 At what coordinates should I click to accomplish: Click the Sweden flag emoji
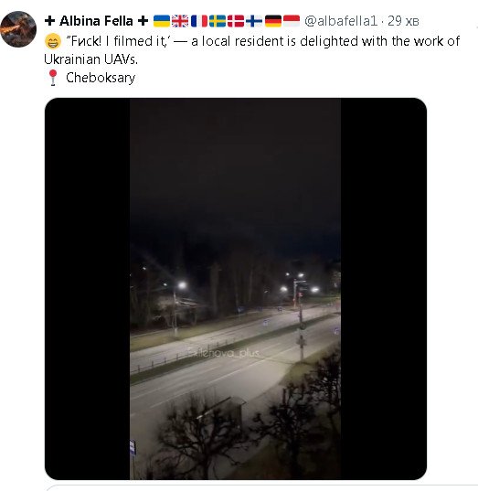[x=218, y=21]
